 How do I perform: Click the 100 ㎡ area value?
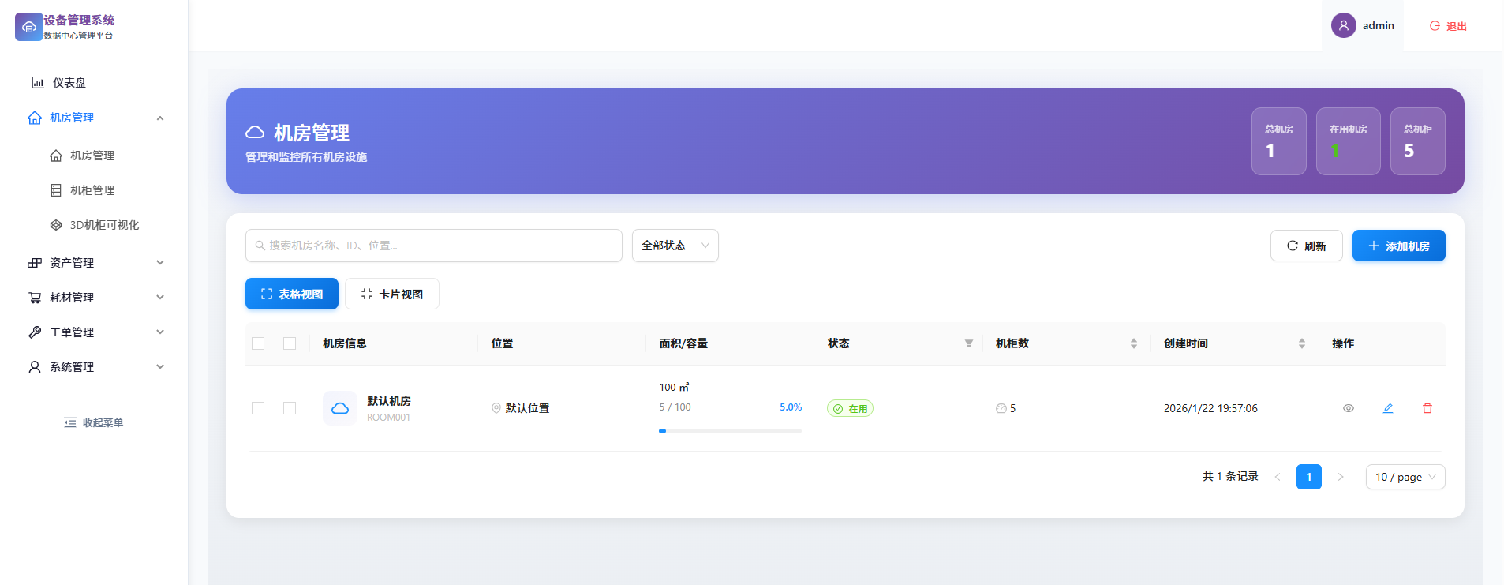coord(675,387)
